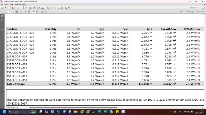Click the page number input field

(x=10, y=12)
